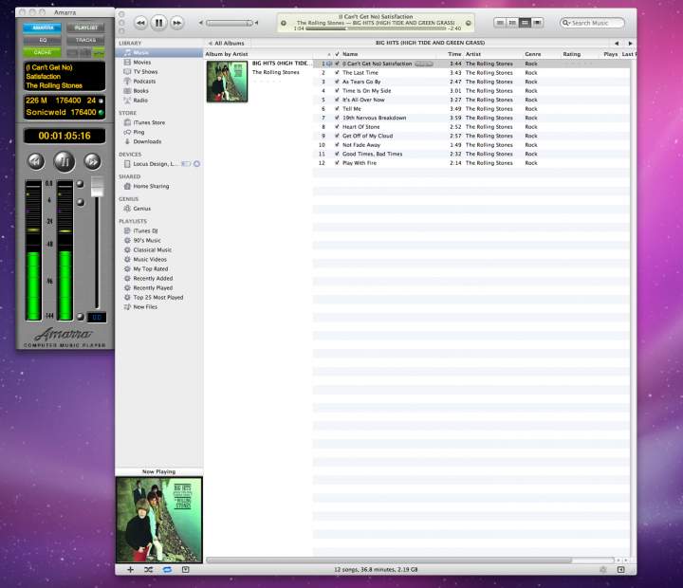Image resolution: width=683 pixels, height=588 pixels.
Task: Click the Amarra rewind button
Action: tap(36, 161)
